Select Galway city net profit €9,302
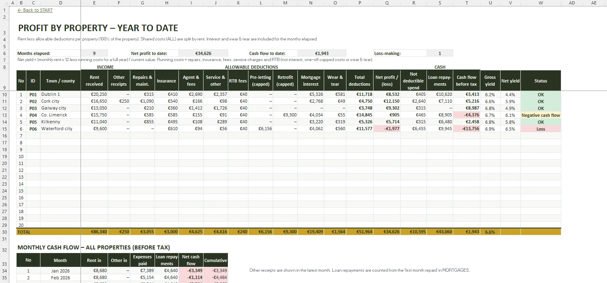This screenshot has height=283, width=607. [x=387, y=108]
